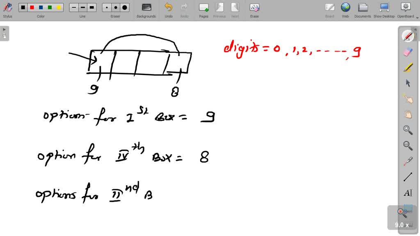The height and width of the screenshot is (236, 420).
Task: Undo the last stroke
Action: (x=169, y=10)
